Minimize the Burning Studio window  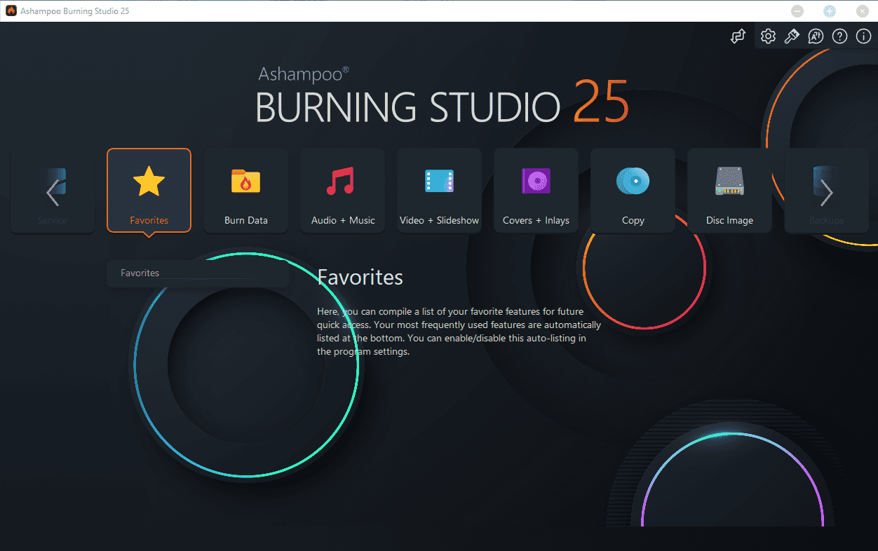pyautogui.click(x=797, y=11)
